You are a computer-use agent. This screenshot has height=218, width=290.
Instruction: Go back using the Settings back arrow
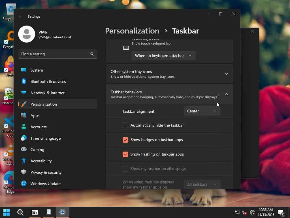click(x=20, y=16)
